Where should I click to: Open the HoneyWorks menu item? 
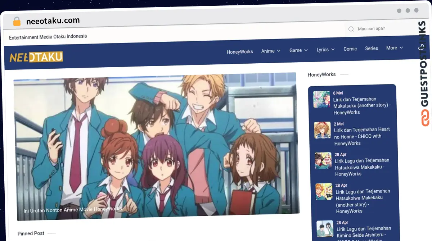coord(240,51)
